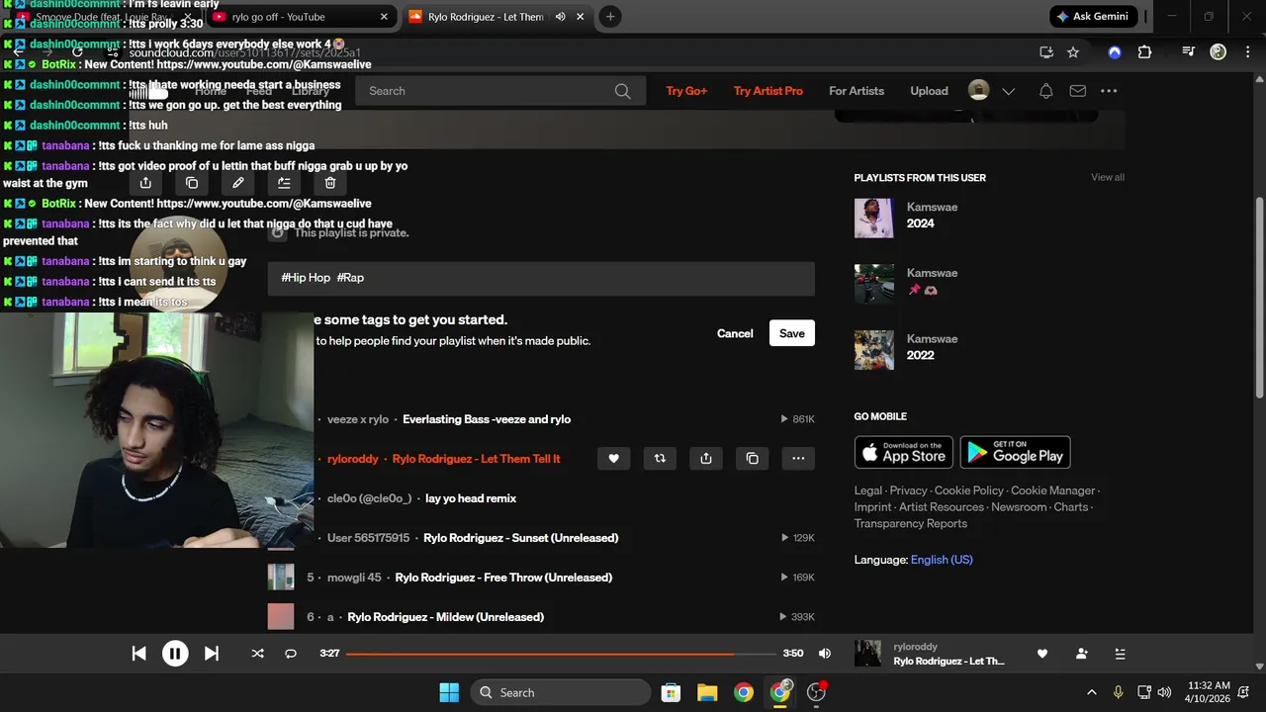
Task: Share the Let Them Tell It track
Action: tap(705, 459)
